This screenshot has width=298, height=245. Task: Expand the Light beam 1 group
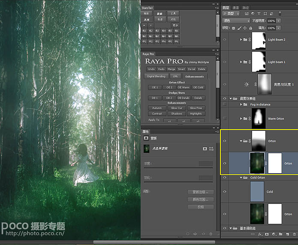click(x=241, y=62)
